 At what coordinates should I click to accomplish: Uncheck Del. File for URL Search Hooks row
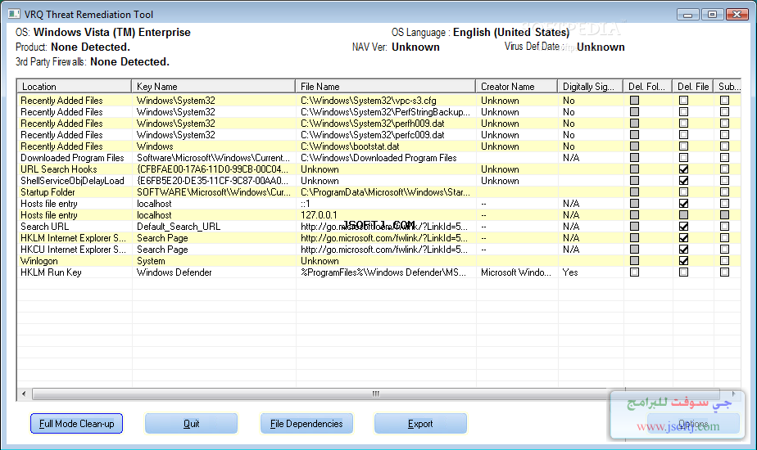pos(683,169)
